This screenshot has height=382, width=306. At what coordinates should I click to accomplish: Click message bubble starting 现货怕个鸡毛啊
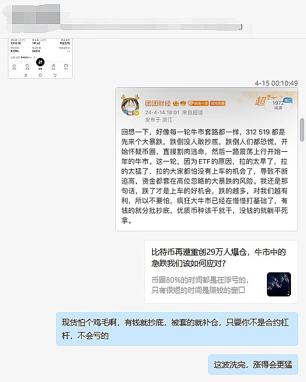point(177,329)
